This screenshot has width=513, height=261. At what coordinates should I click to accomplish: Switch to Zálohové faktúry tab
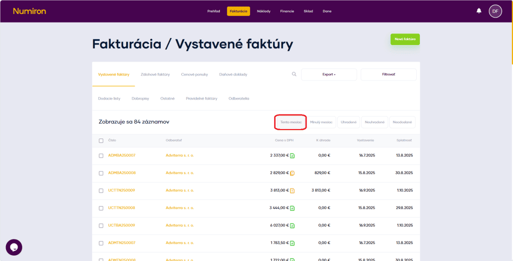(x=155, y=74)
